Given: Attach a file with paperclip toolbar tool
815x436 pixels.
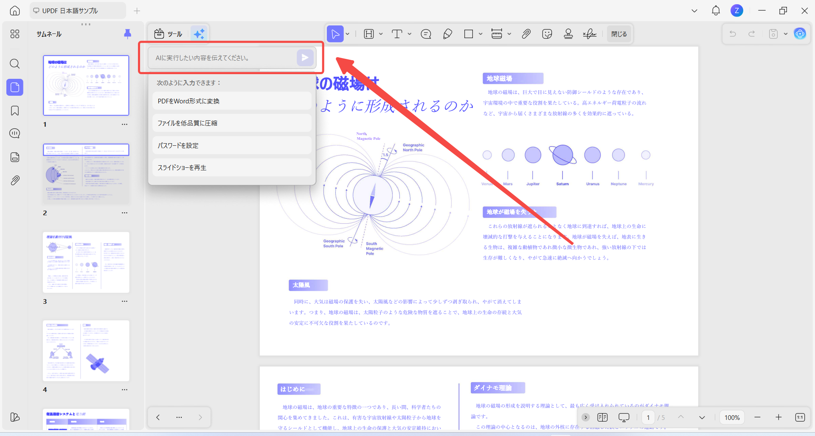Looking at the screenshot, I should pos(526,34).
